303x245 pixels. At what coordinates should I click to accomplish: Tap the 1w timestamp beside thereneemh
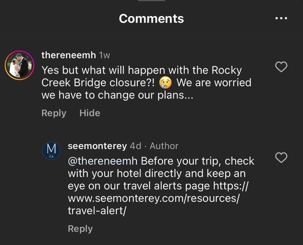pos(105,55)
